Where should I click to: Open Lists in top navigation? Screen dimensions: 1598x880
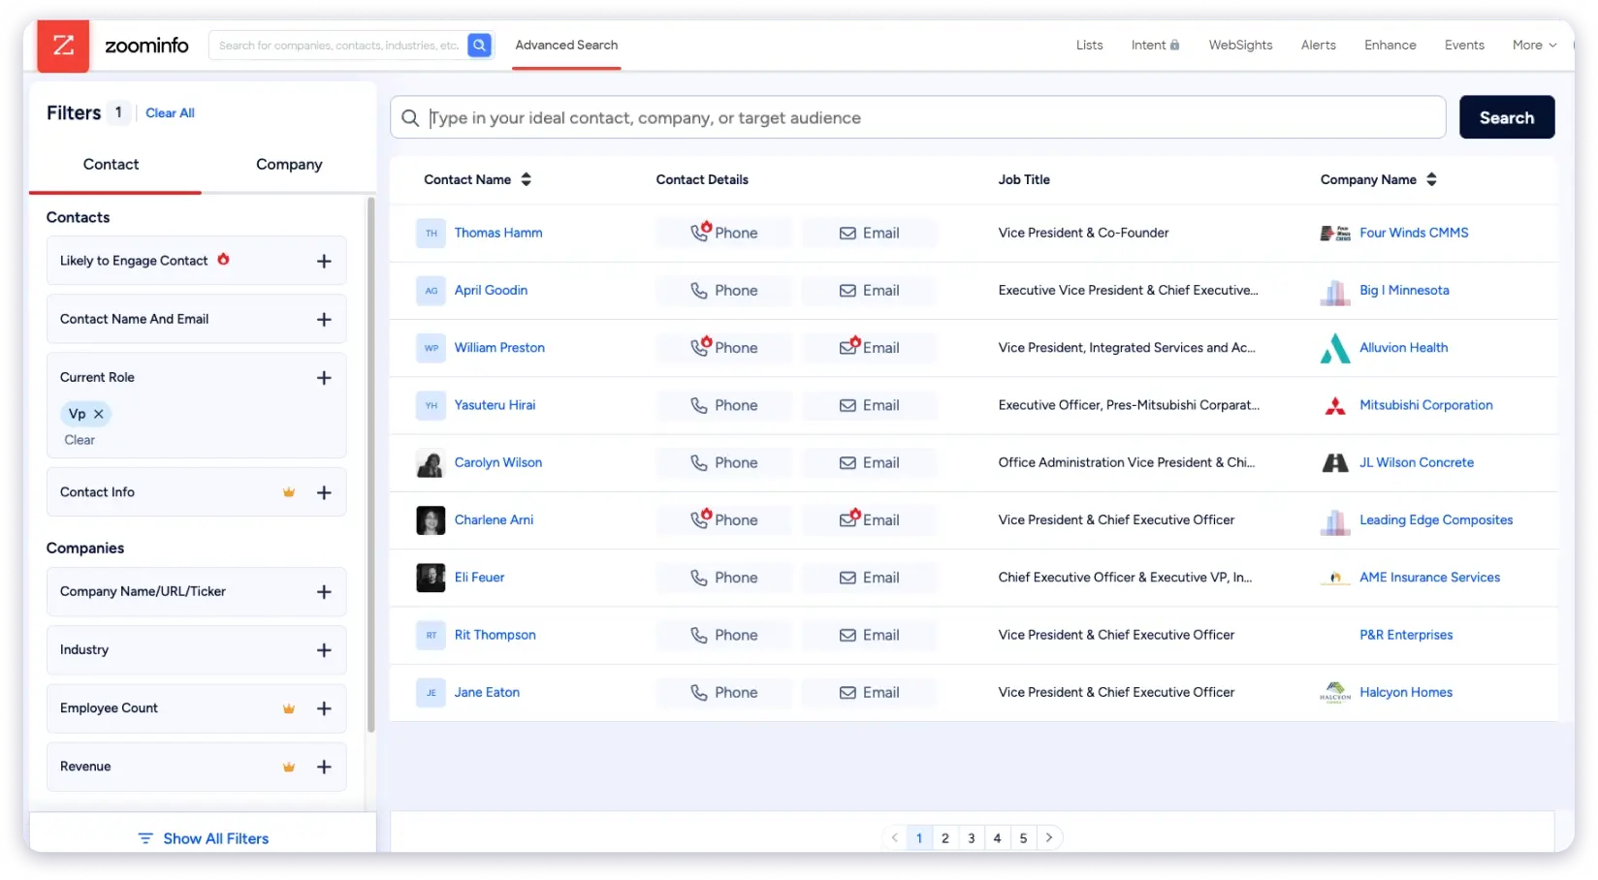coord(1089,46)
